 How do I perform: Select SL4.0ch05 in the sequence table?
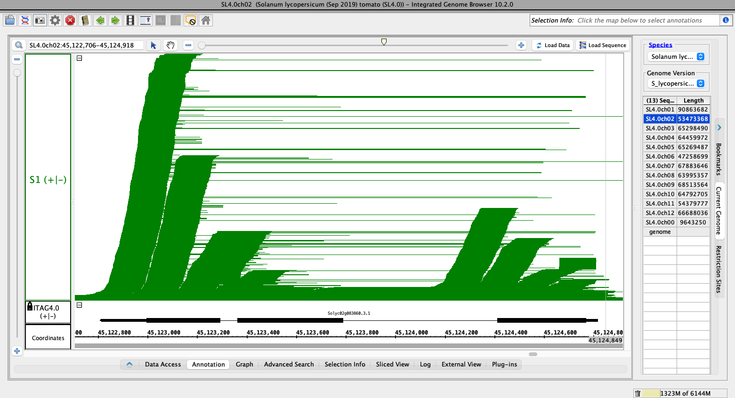(660, 147)
